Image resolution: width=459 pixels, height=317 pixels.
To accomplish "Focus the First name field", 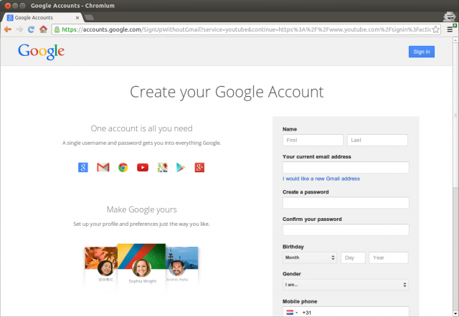I will [x=313, y=140].
